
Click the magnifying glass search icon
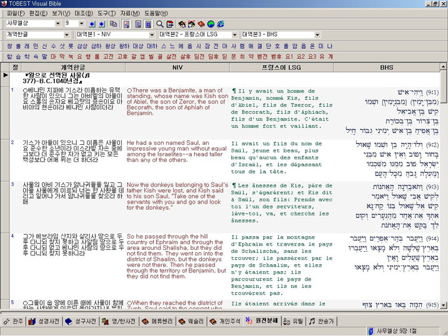(160, 24)
